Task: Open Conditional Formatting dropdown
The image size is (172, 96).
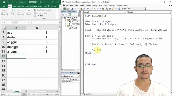Action: tap(44, 10)
